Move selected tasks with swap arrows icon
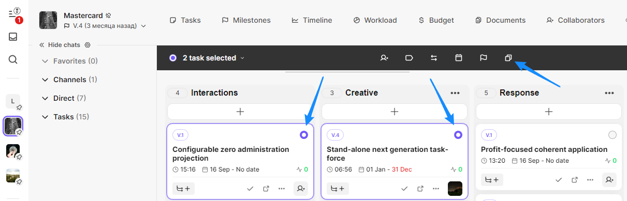 coord(434,58)
